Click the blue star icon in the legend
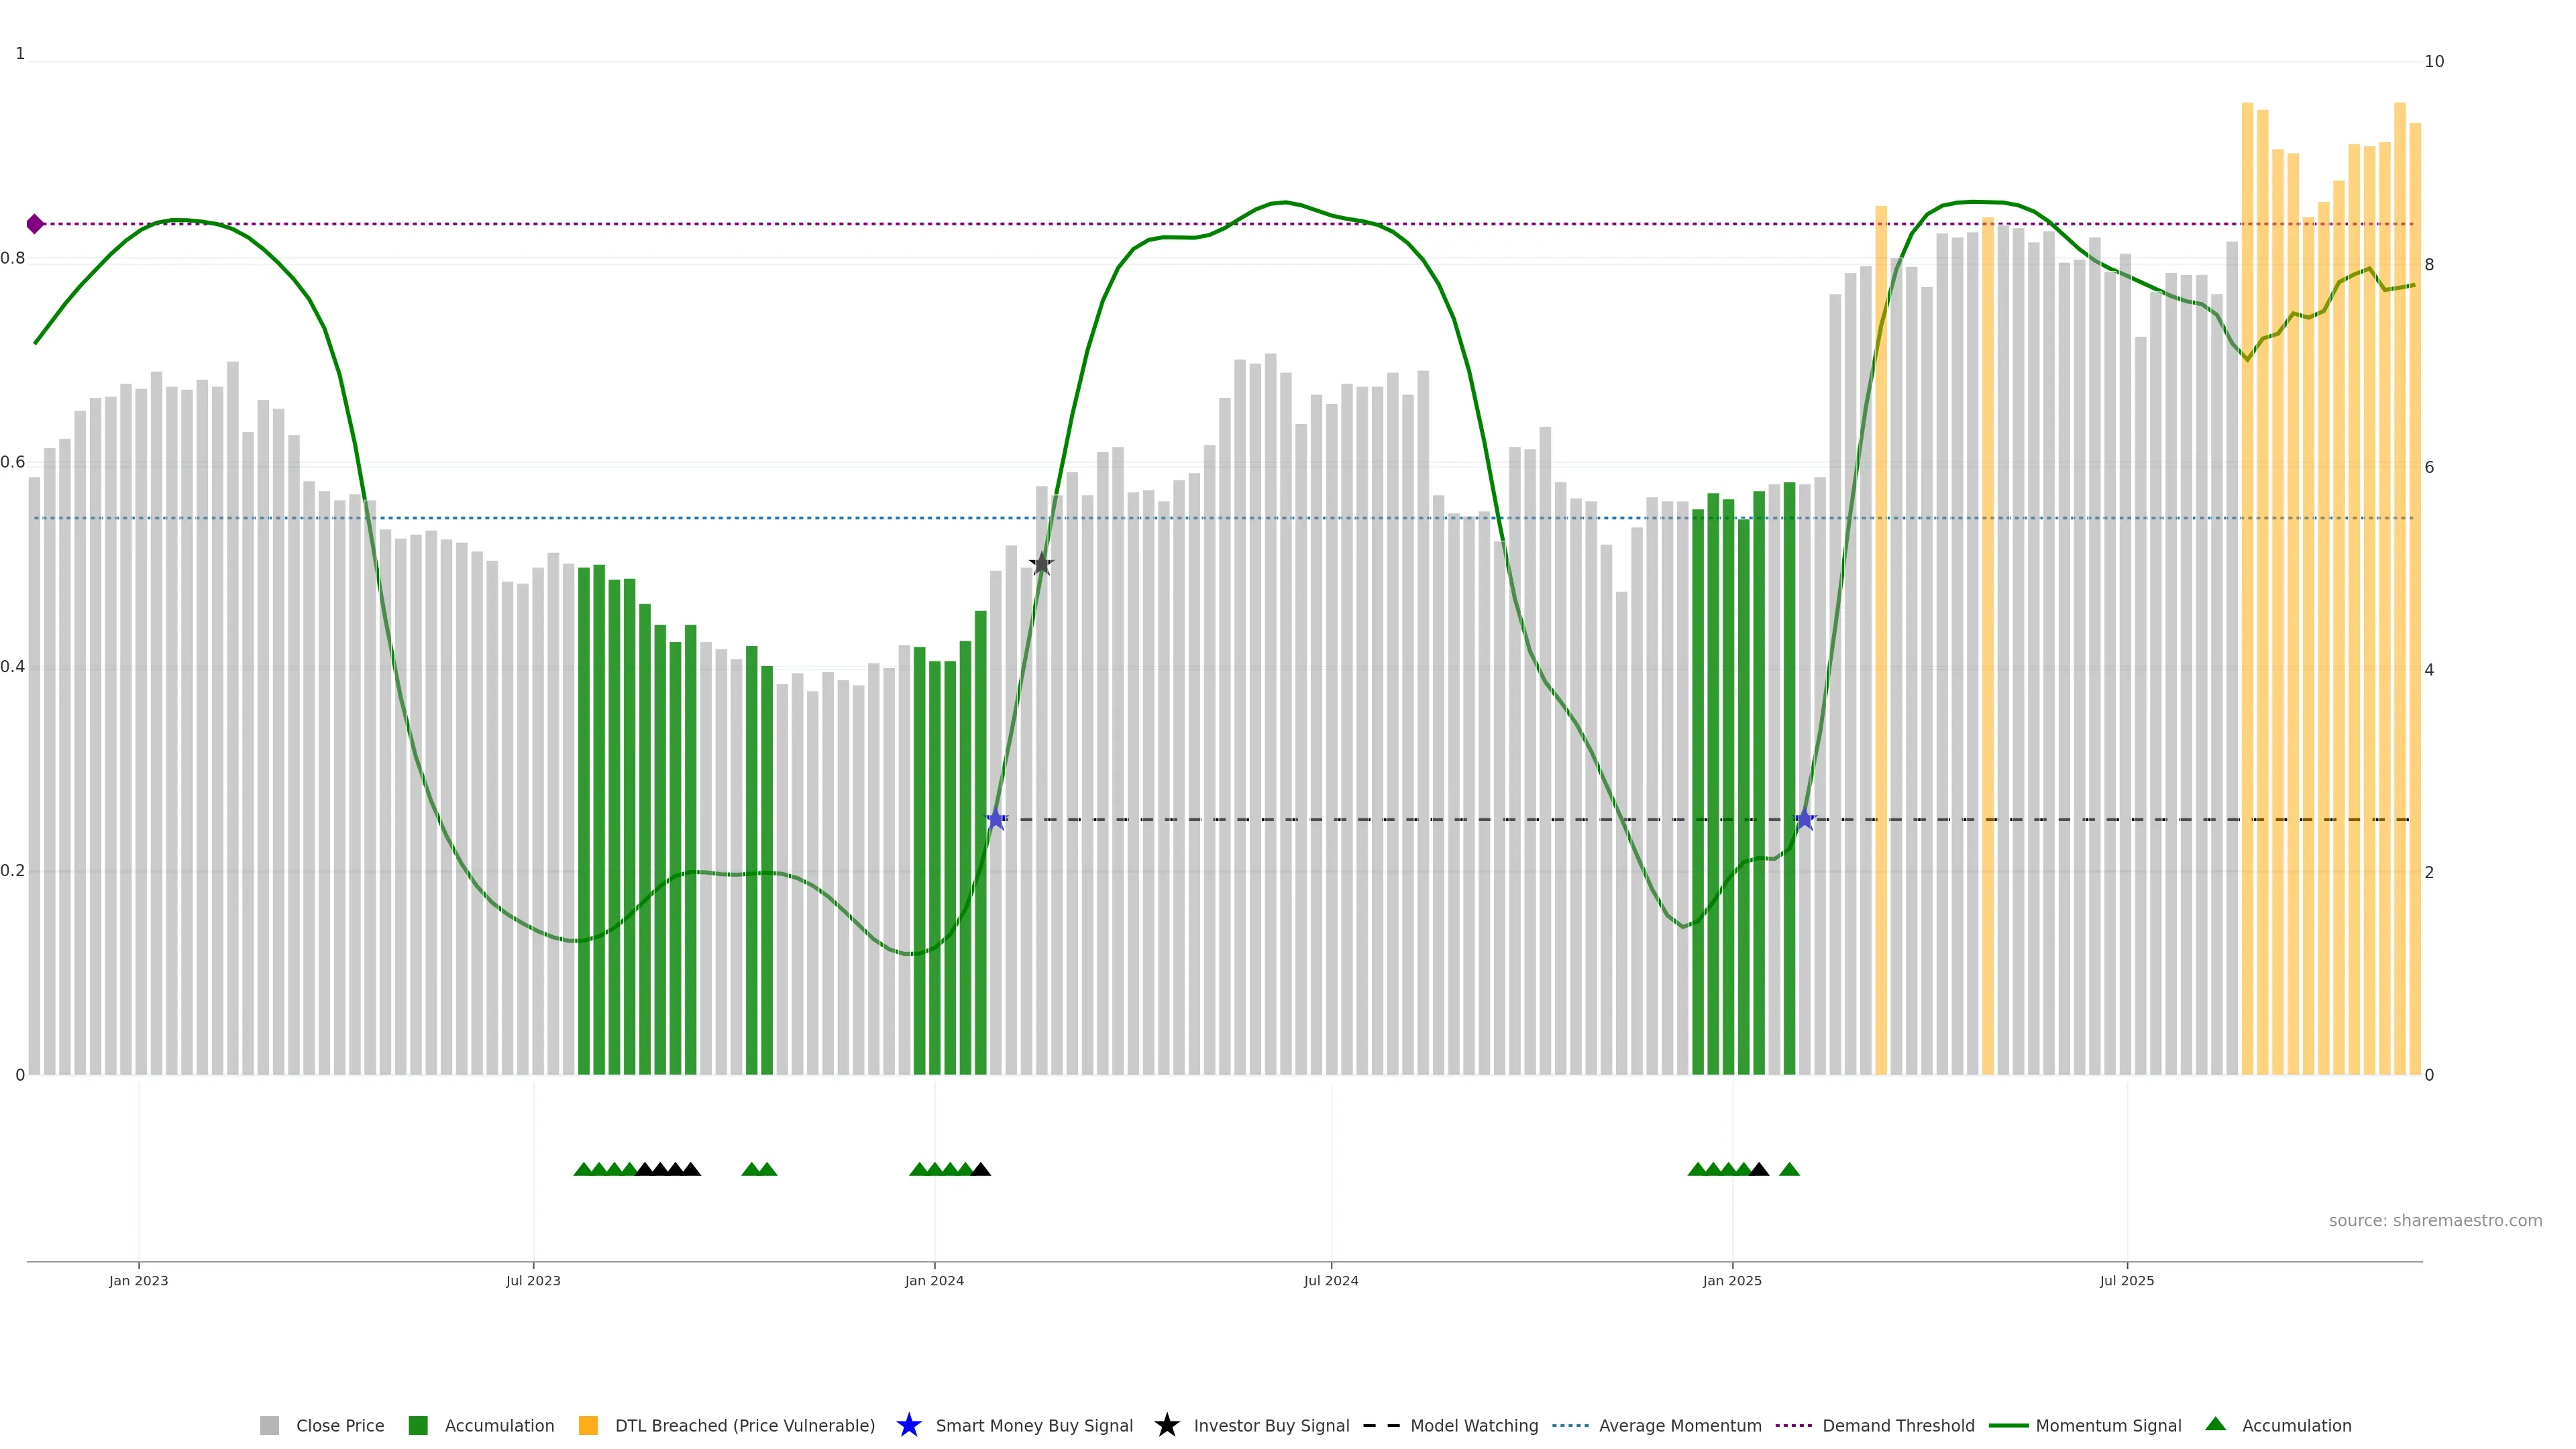The height and width of the screenshot is (1449, 2576). [908, 1426]
